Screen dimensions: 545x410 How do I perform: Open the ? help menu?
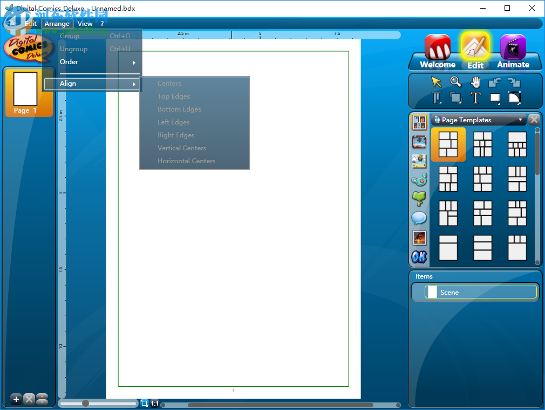pyautogui.click(x=102, y=24)
